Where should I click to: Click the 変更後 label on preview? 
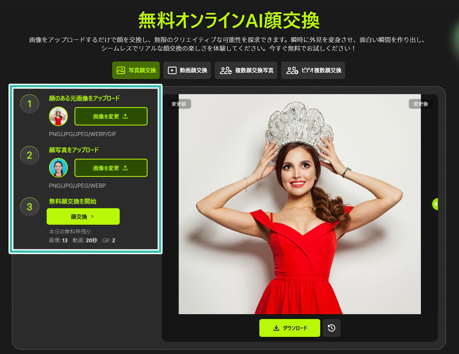(x=420, y=104)
